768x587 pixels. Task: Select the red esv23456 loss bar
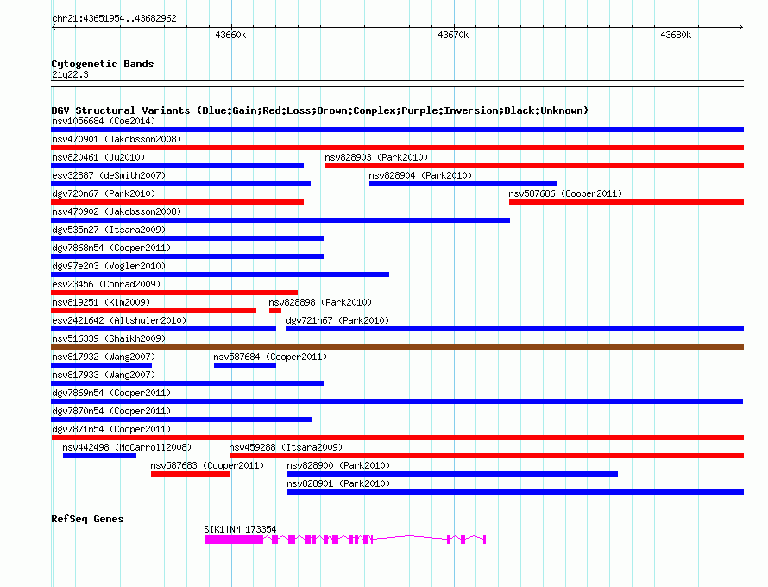(174, 293)
